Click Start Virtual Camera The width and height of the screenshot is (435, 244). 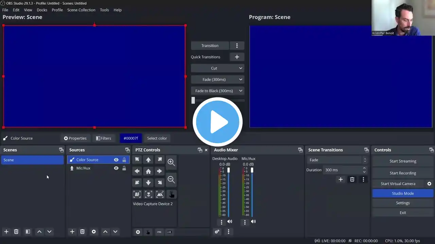(398, 184)
